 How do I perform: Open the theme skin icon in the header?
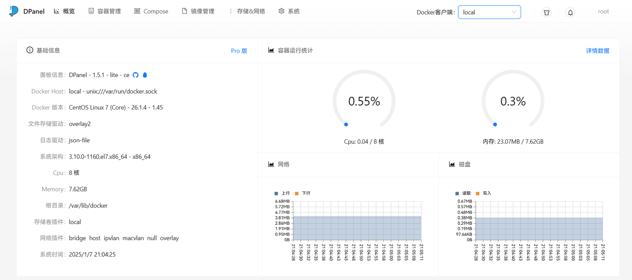546,12
